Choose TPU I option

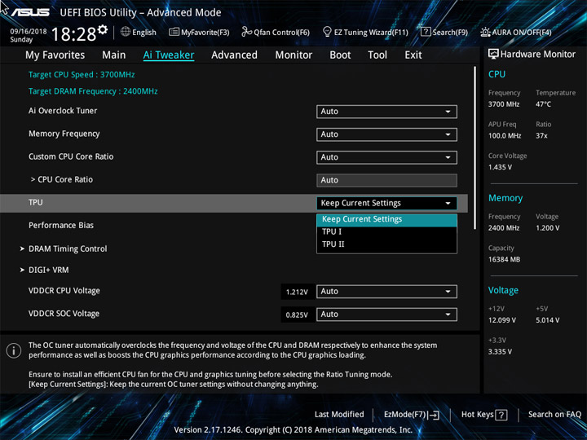[x=386, y=232]
